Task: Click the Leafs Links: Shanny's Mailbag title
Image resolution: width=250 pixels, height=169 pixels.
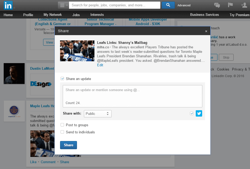Action: point(122,43)
